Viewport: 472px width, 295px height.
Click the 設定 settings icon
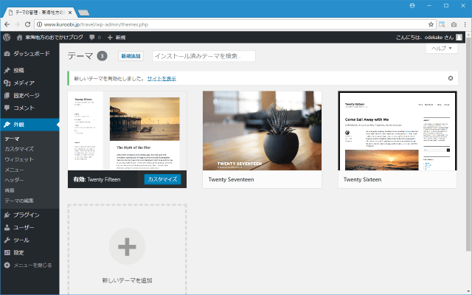pyautogui.click(x=7, y=252)
